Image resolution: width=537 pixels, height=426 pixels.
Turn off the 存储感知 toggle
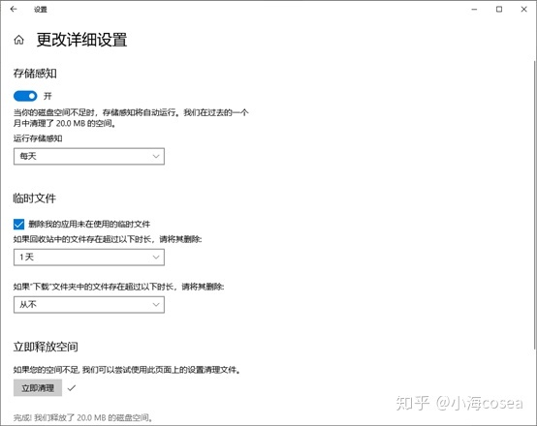point(25,96)
